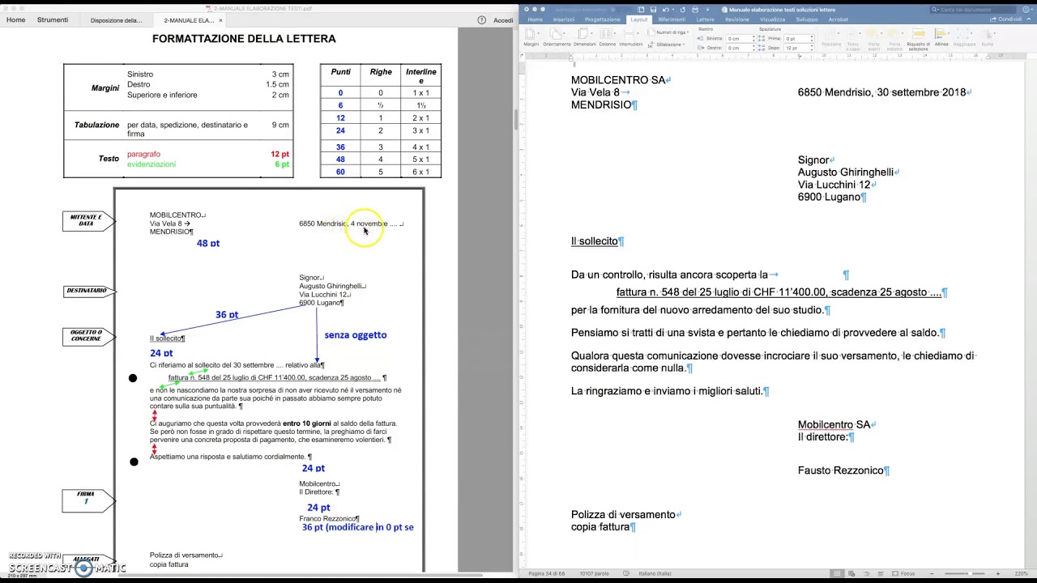Switch to Progettazione tab
The width and height of the screenshot is (1037, 583).
point(603,19)
